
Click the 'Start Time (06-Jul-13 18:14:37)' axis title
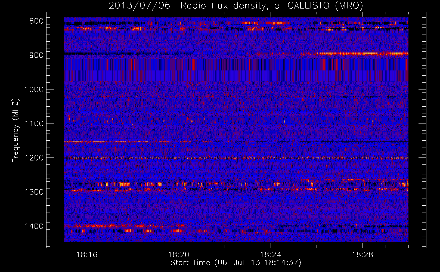236,263
